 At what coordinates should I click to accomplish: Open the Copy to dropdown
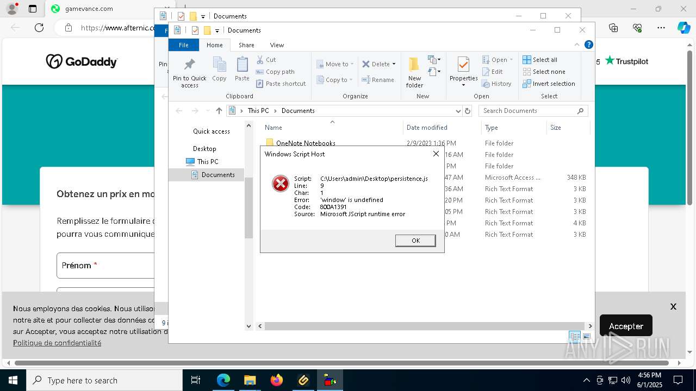point(335,80)
